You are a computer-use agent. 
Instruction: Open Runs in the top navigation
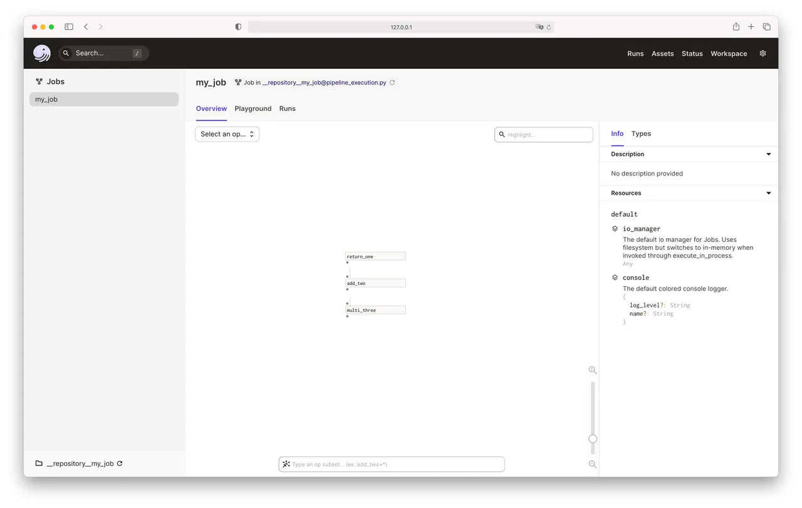[x=635, y=54]
